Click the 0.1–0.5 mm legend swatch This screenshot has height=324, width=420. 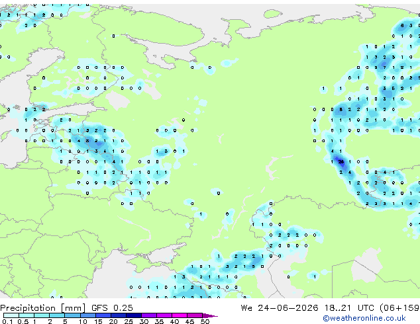click(x=11, y=315)
